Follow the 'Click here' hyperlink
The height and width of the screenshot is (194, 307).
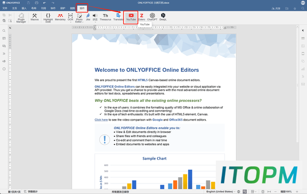point(101,120)
